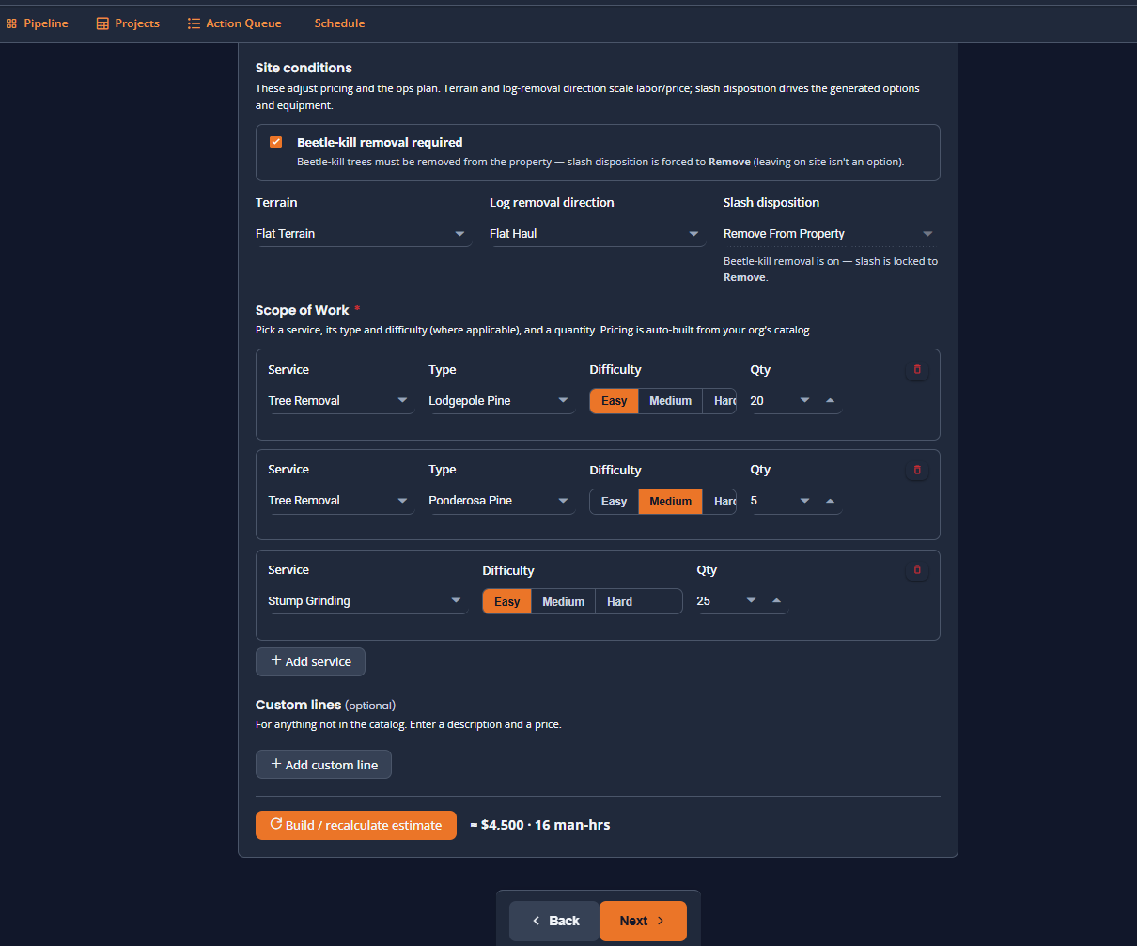Select Medium difficulty for Stump Grinding
Screen dimensions: 1137x946
coord(564,602)
